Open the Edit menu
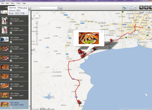This screenshot has height=110, width=152. point(7,3)
